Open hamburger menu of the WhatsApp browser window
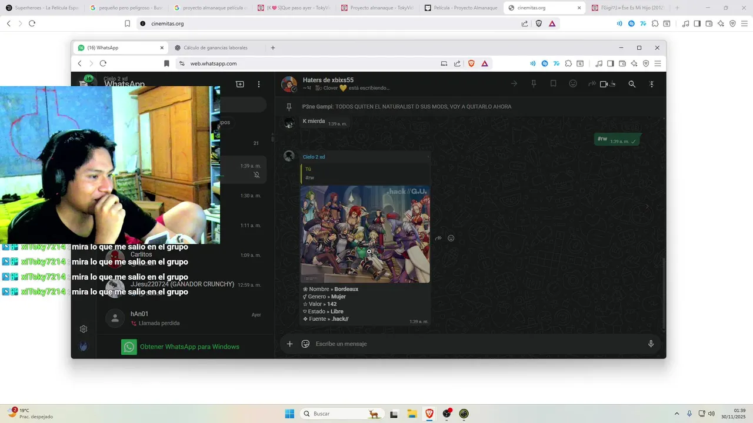The width and height of the screenshot is (753, 423). (658, 63)
